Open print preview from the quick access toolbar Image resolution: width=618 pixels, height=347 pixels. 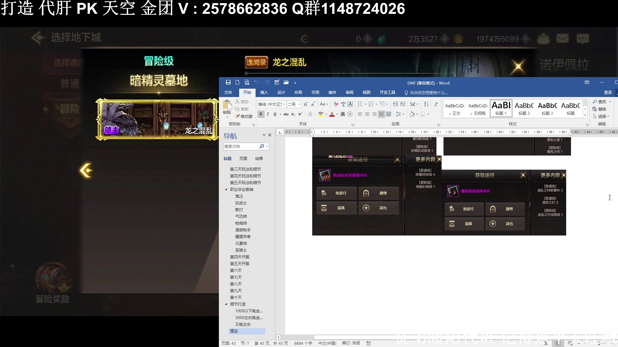coord(247,83)
